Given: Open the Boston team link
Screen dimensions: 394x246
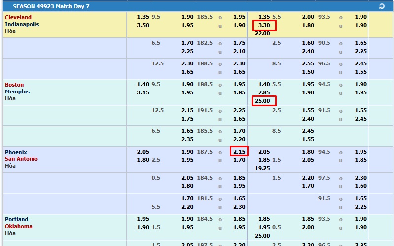Looking at the screenshot, I should (x=14, y=85).
